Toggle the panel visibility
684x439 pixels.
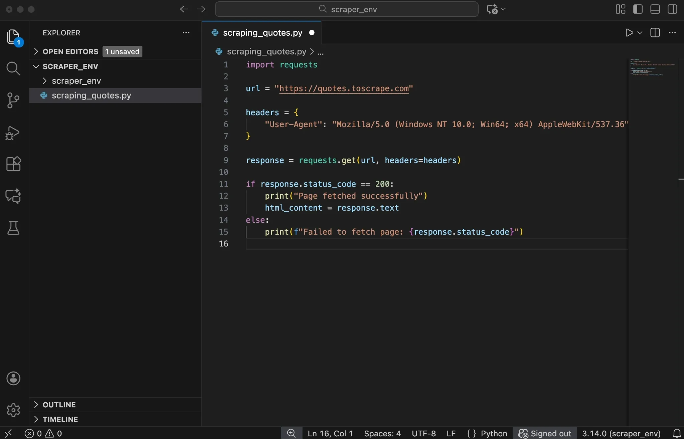click(x=655, y=9)
